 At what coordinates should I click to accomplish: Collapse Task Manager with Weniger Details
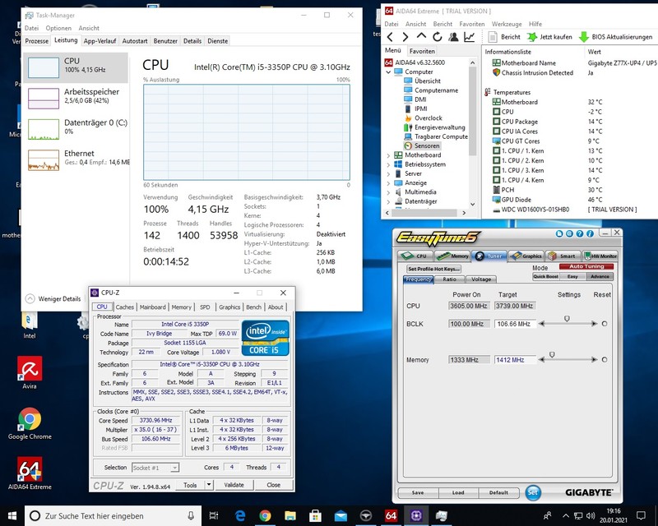[53, 298]
